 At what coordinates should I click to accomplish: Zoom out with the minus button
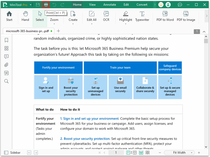coord(160,153)
